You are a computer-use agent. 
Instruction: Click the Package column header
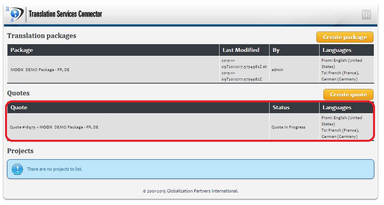113,50
